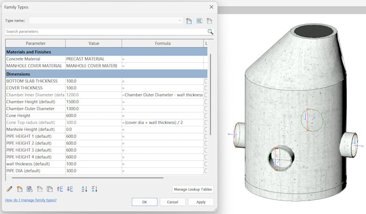Toggle lock for Manhole Height
The image size is (366, 214).
[206, 130]
